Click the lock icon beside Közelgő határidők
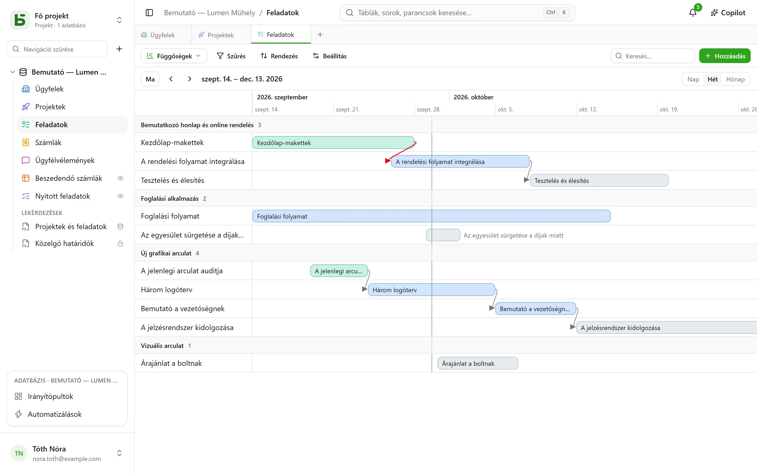Screen dimensions: 757x473 click(120, 243)
